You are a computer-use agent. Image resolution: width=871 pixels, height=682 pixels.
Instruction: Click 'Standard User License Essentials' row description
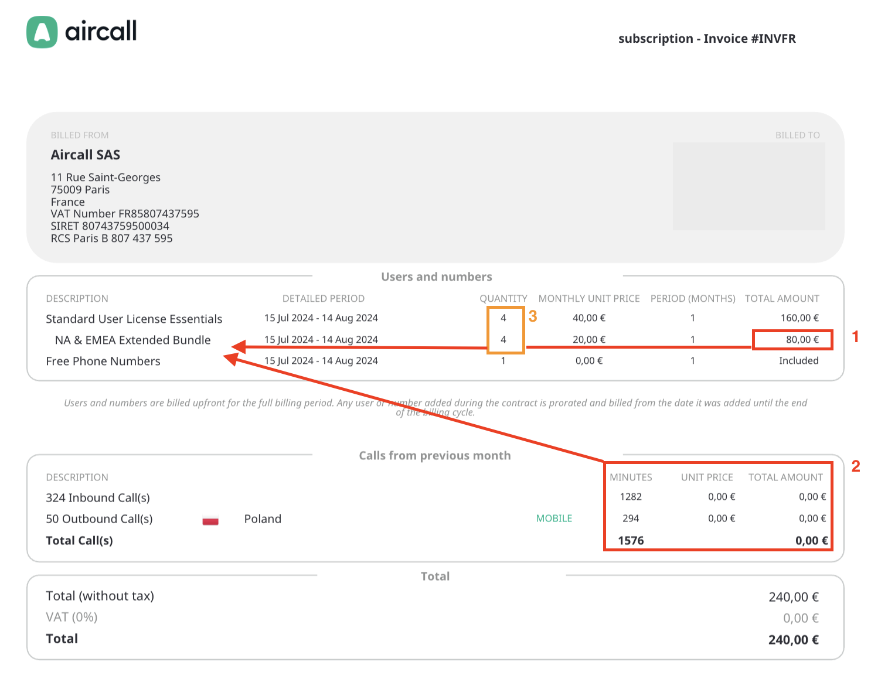(x=134, y=319)
